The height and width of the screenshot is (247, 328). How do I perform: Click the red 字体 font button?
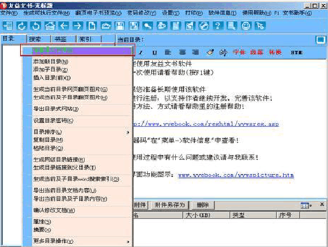coord(239,52)
